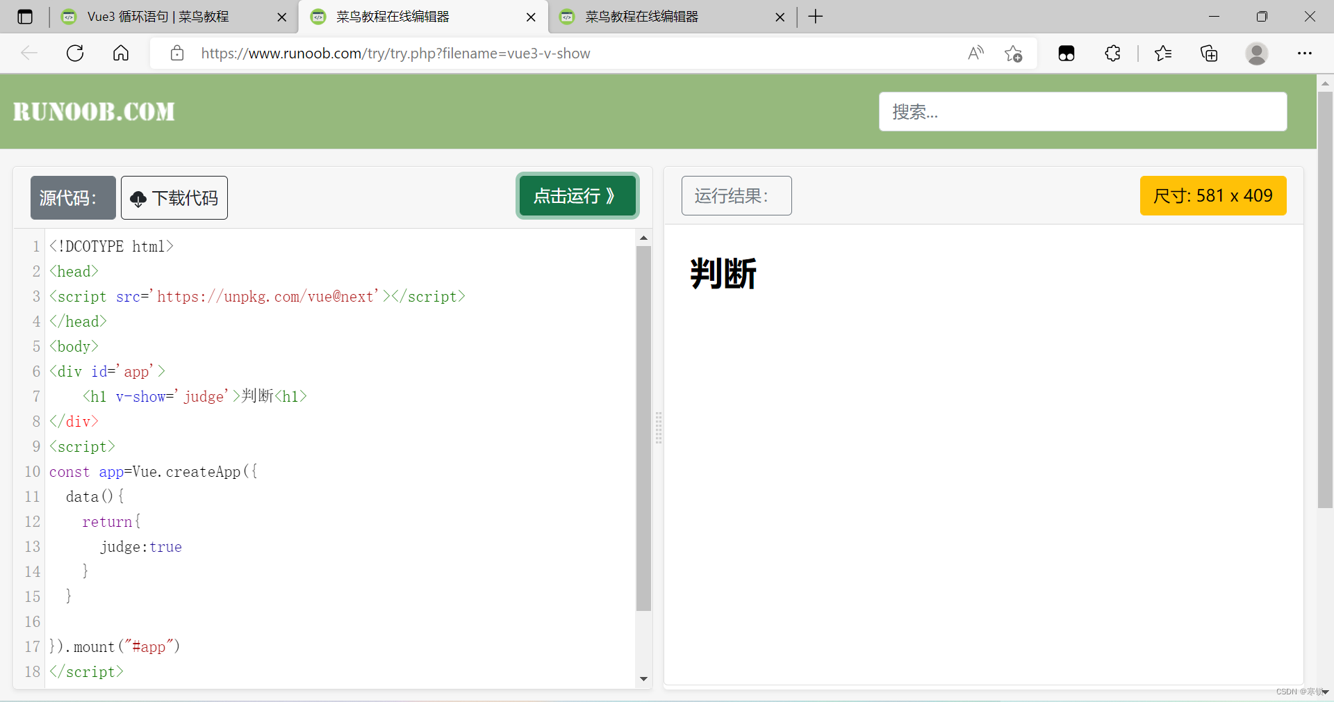Image resolution: width=1334 pixels, height=702 pixels.
Task: Click the 下载代码 download button
Action: [x=174, y=197]
